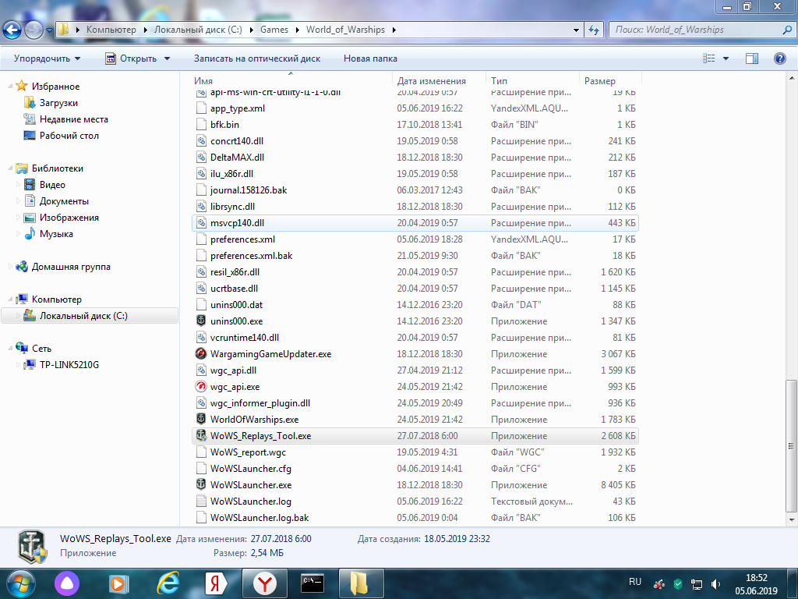
Task: Click the WoWSLauncher.exe file icon
Action: 201,485
